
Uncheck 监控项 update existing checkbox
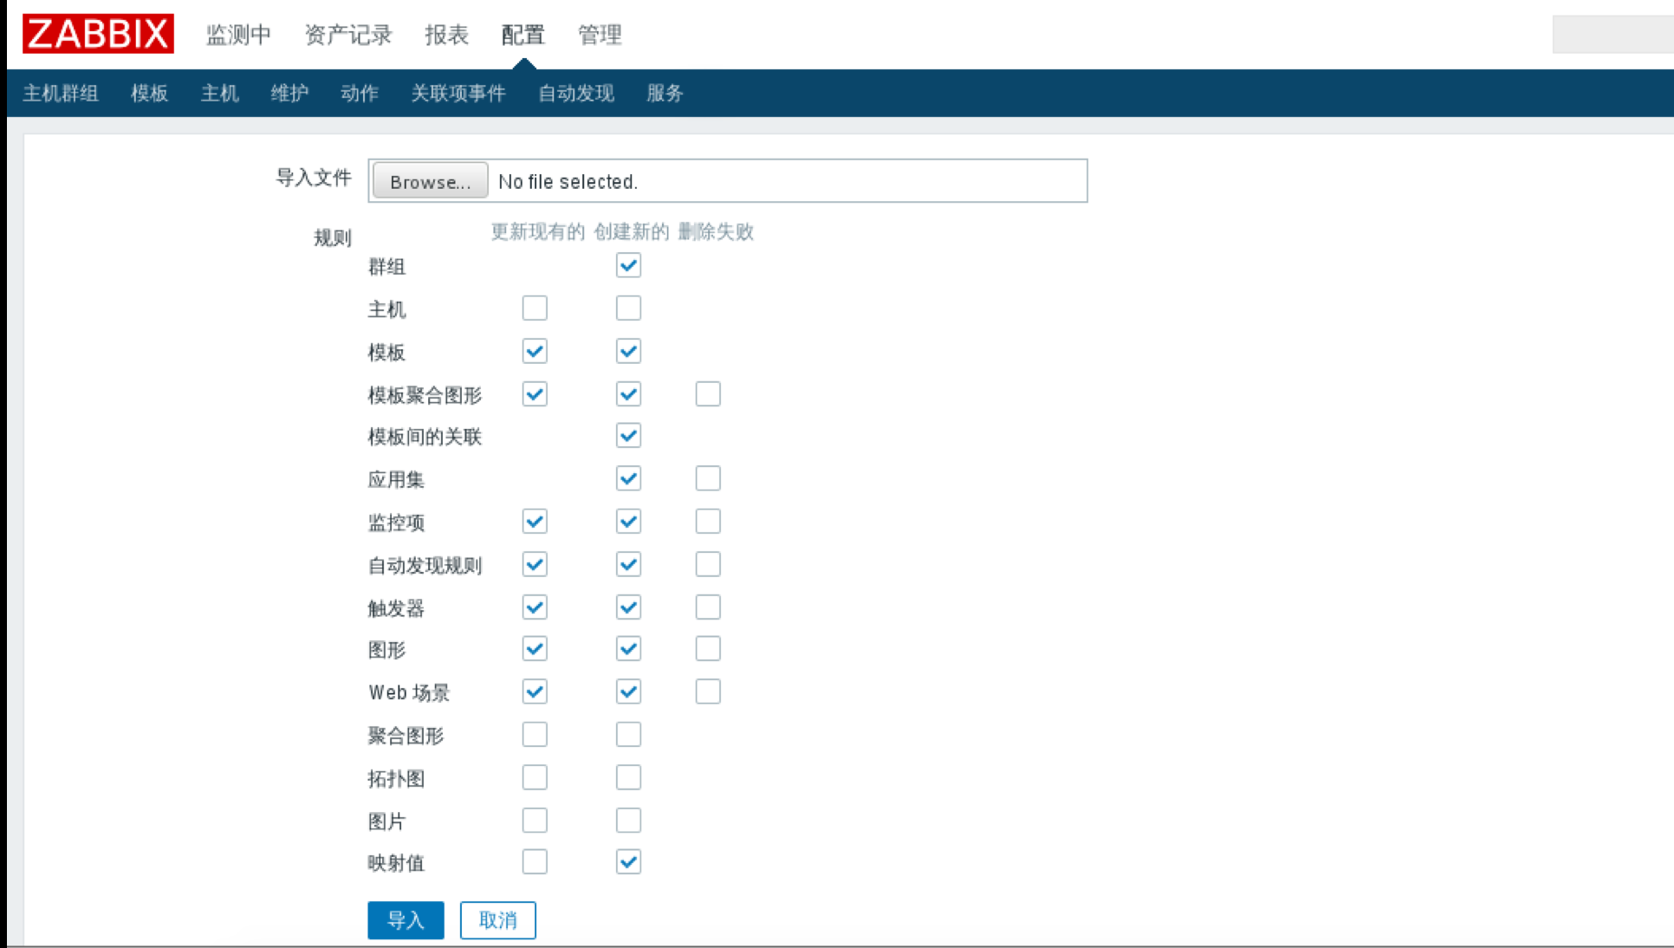535,522
